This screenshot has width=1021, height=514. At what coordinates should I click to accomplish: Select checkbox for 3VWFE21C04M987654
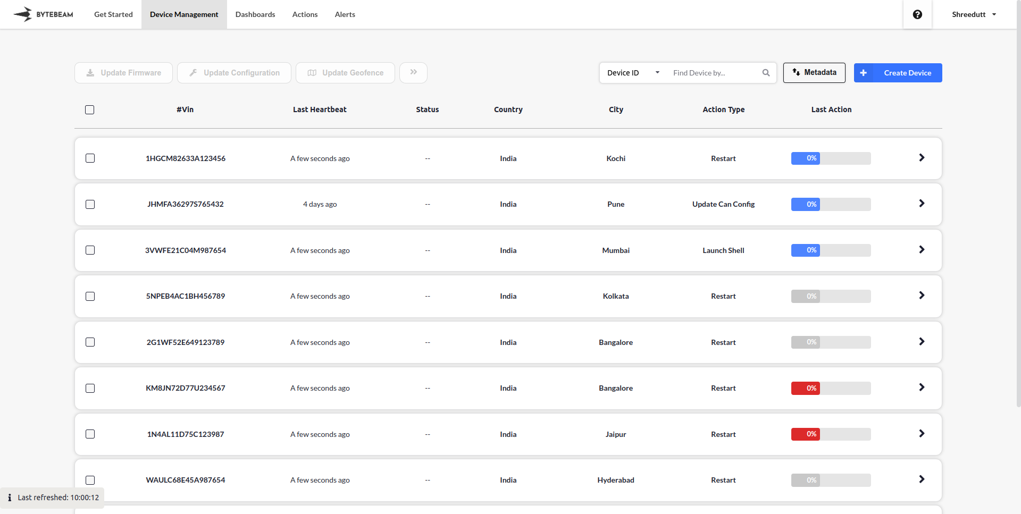tap(90, 250)
